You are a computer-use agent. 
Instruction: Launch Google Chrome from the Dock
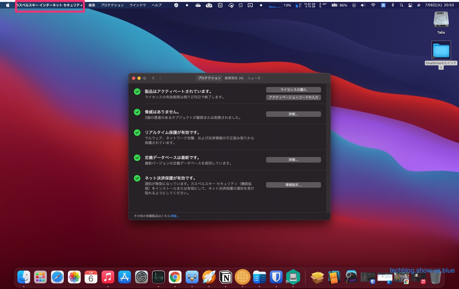[175, 278]
